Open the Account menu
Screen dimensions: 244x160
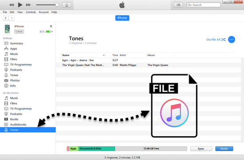coord(44,12)
